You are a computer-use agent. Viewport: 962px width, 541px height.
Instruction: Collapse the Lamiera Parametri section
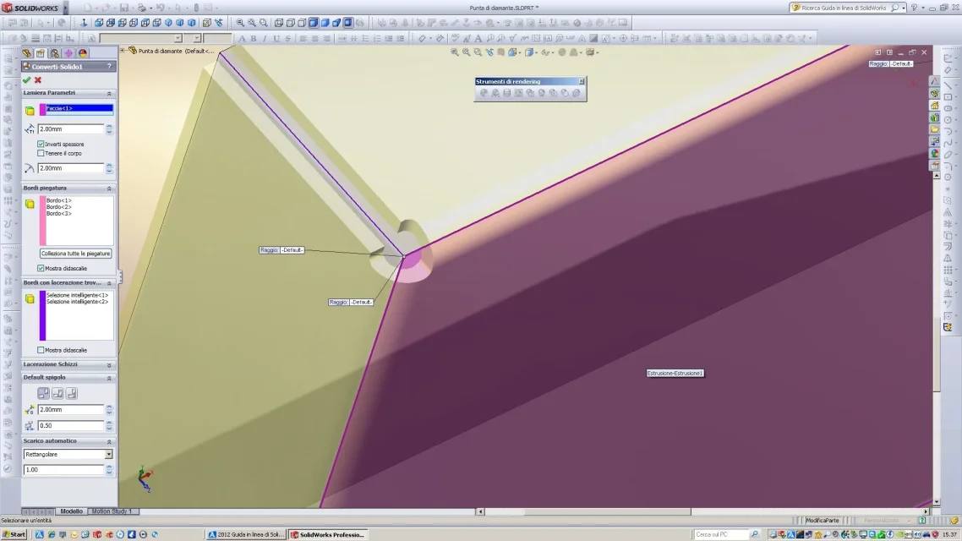109,93
